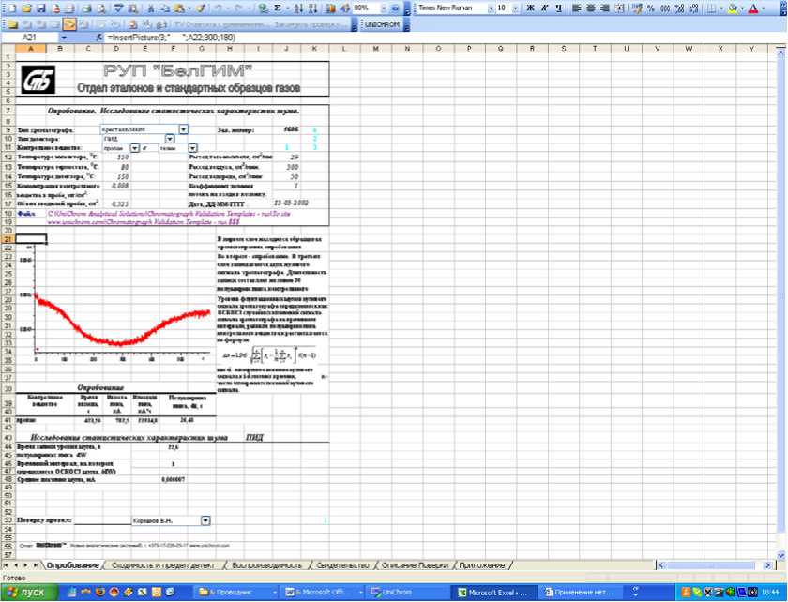Click the Select All corner box

(8, 48)
